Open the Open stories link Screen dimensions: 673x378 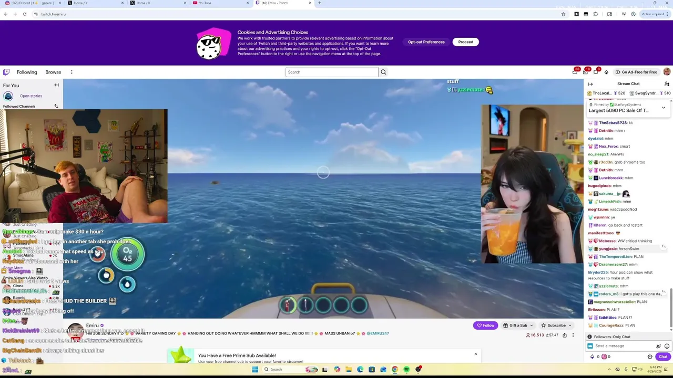(31, 96)
